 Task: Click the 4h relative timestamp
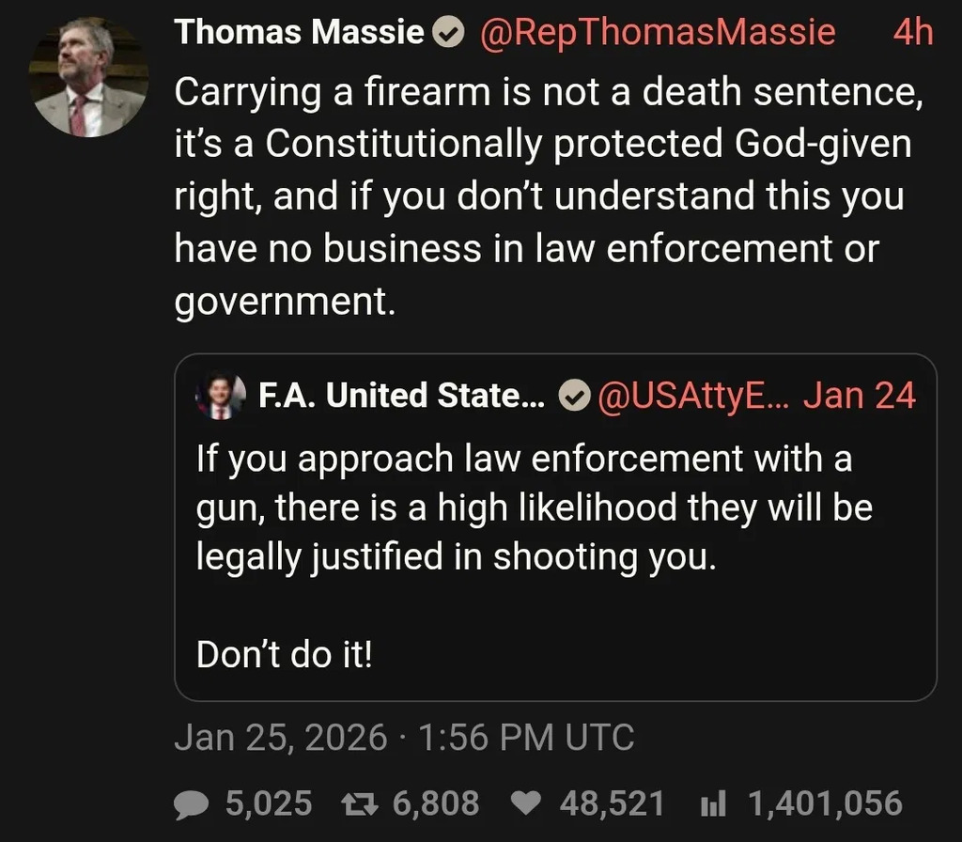(912, 33)
